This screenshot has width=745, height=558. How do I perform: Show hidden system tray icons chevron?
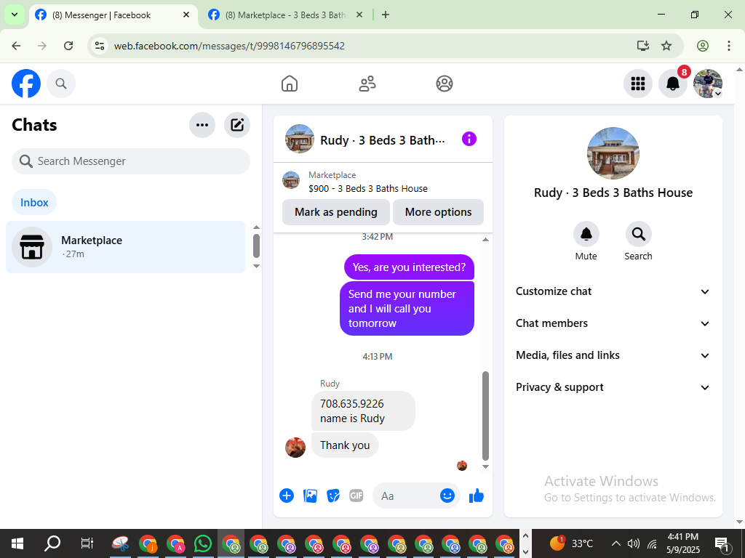(615, 543)
